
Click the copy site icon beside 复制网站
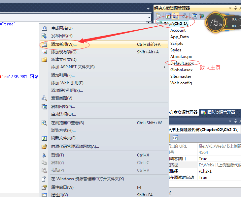(x=44, y=107)
